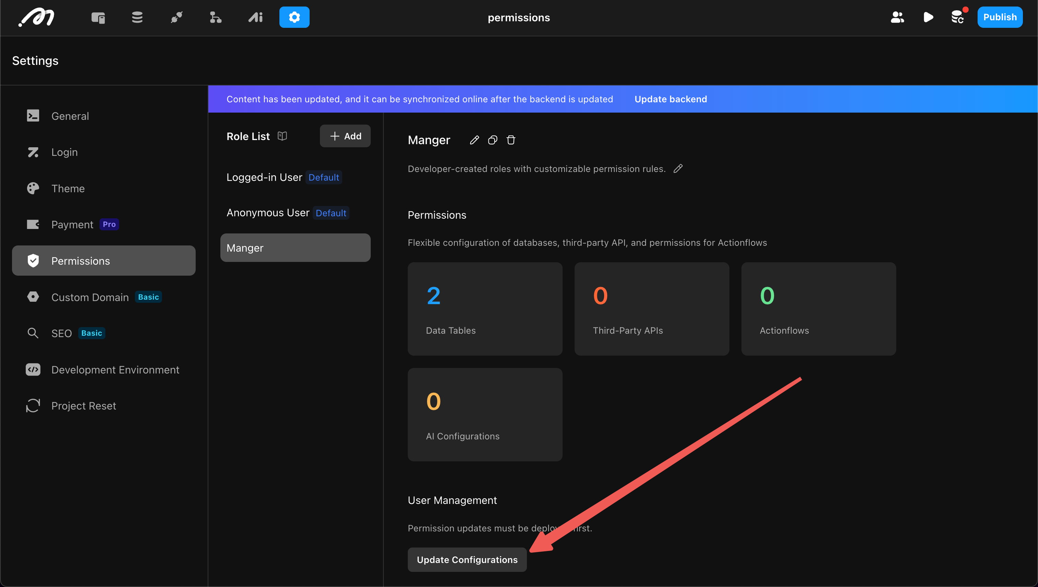Select the Settings gear icon
Image resolution: width=1038 pixels, height=587 pixels.
pos(294,18)
